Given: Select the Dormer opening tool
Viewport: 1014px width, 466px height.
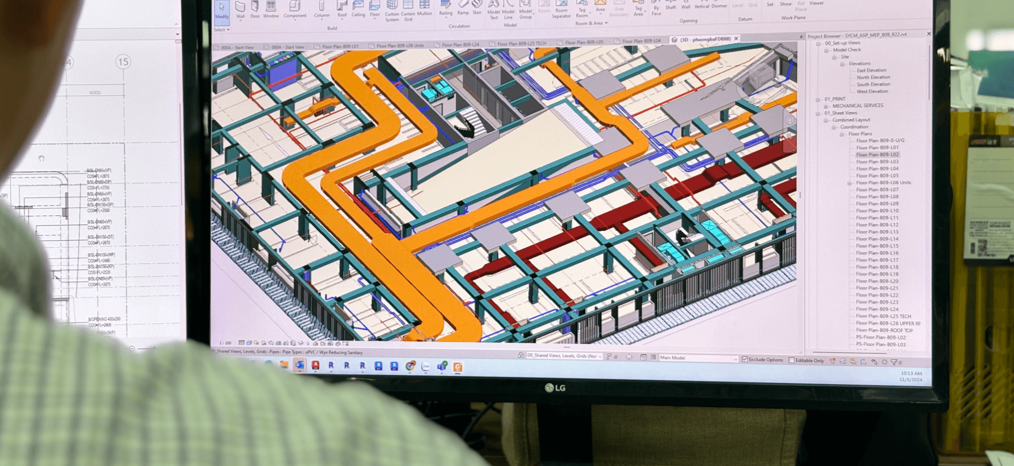Looking at the screenshot, I should coord(719,5).
